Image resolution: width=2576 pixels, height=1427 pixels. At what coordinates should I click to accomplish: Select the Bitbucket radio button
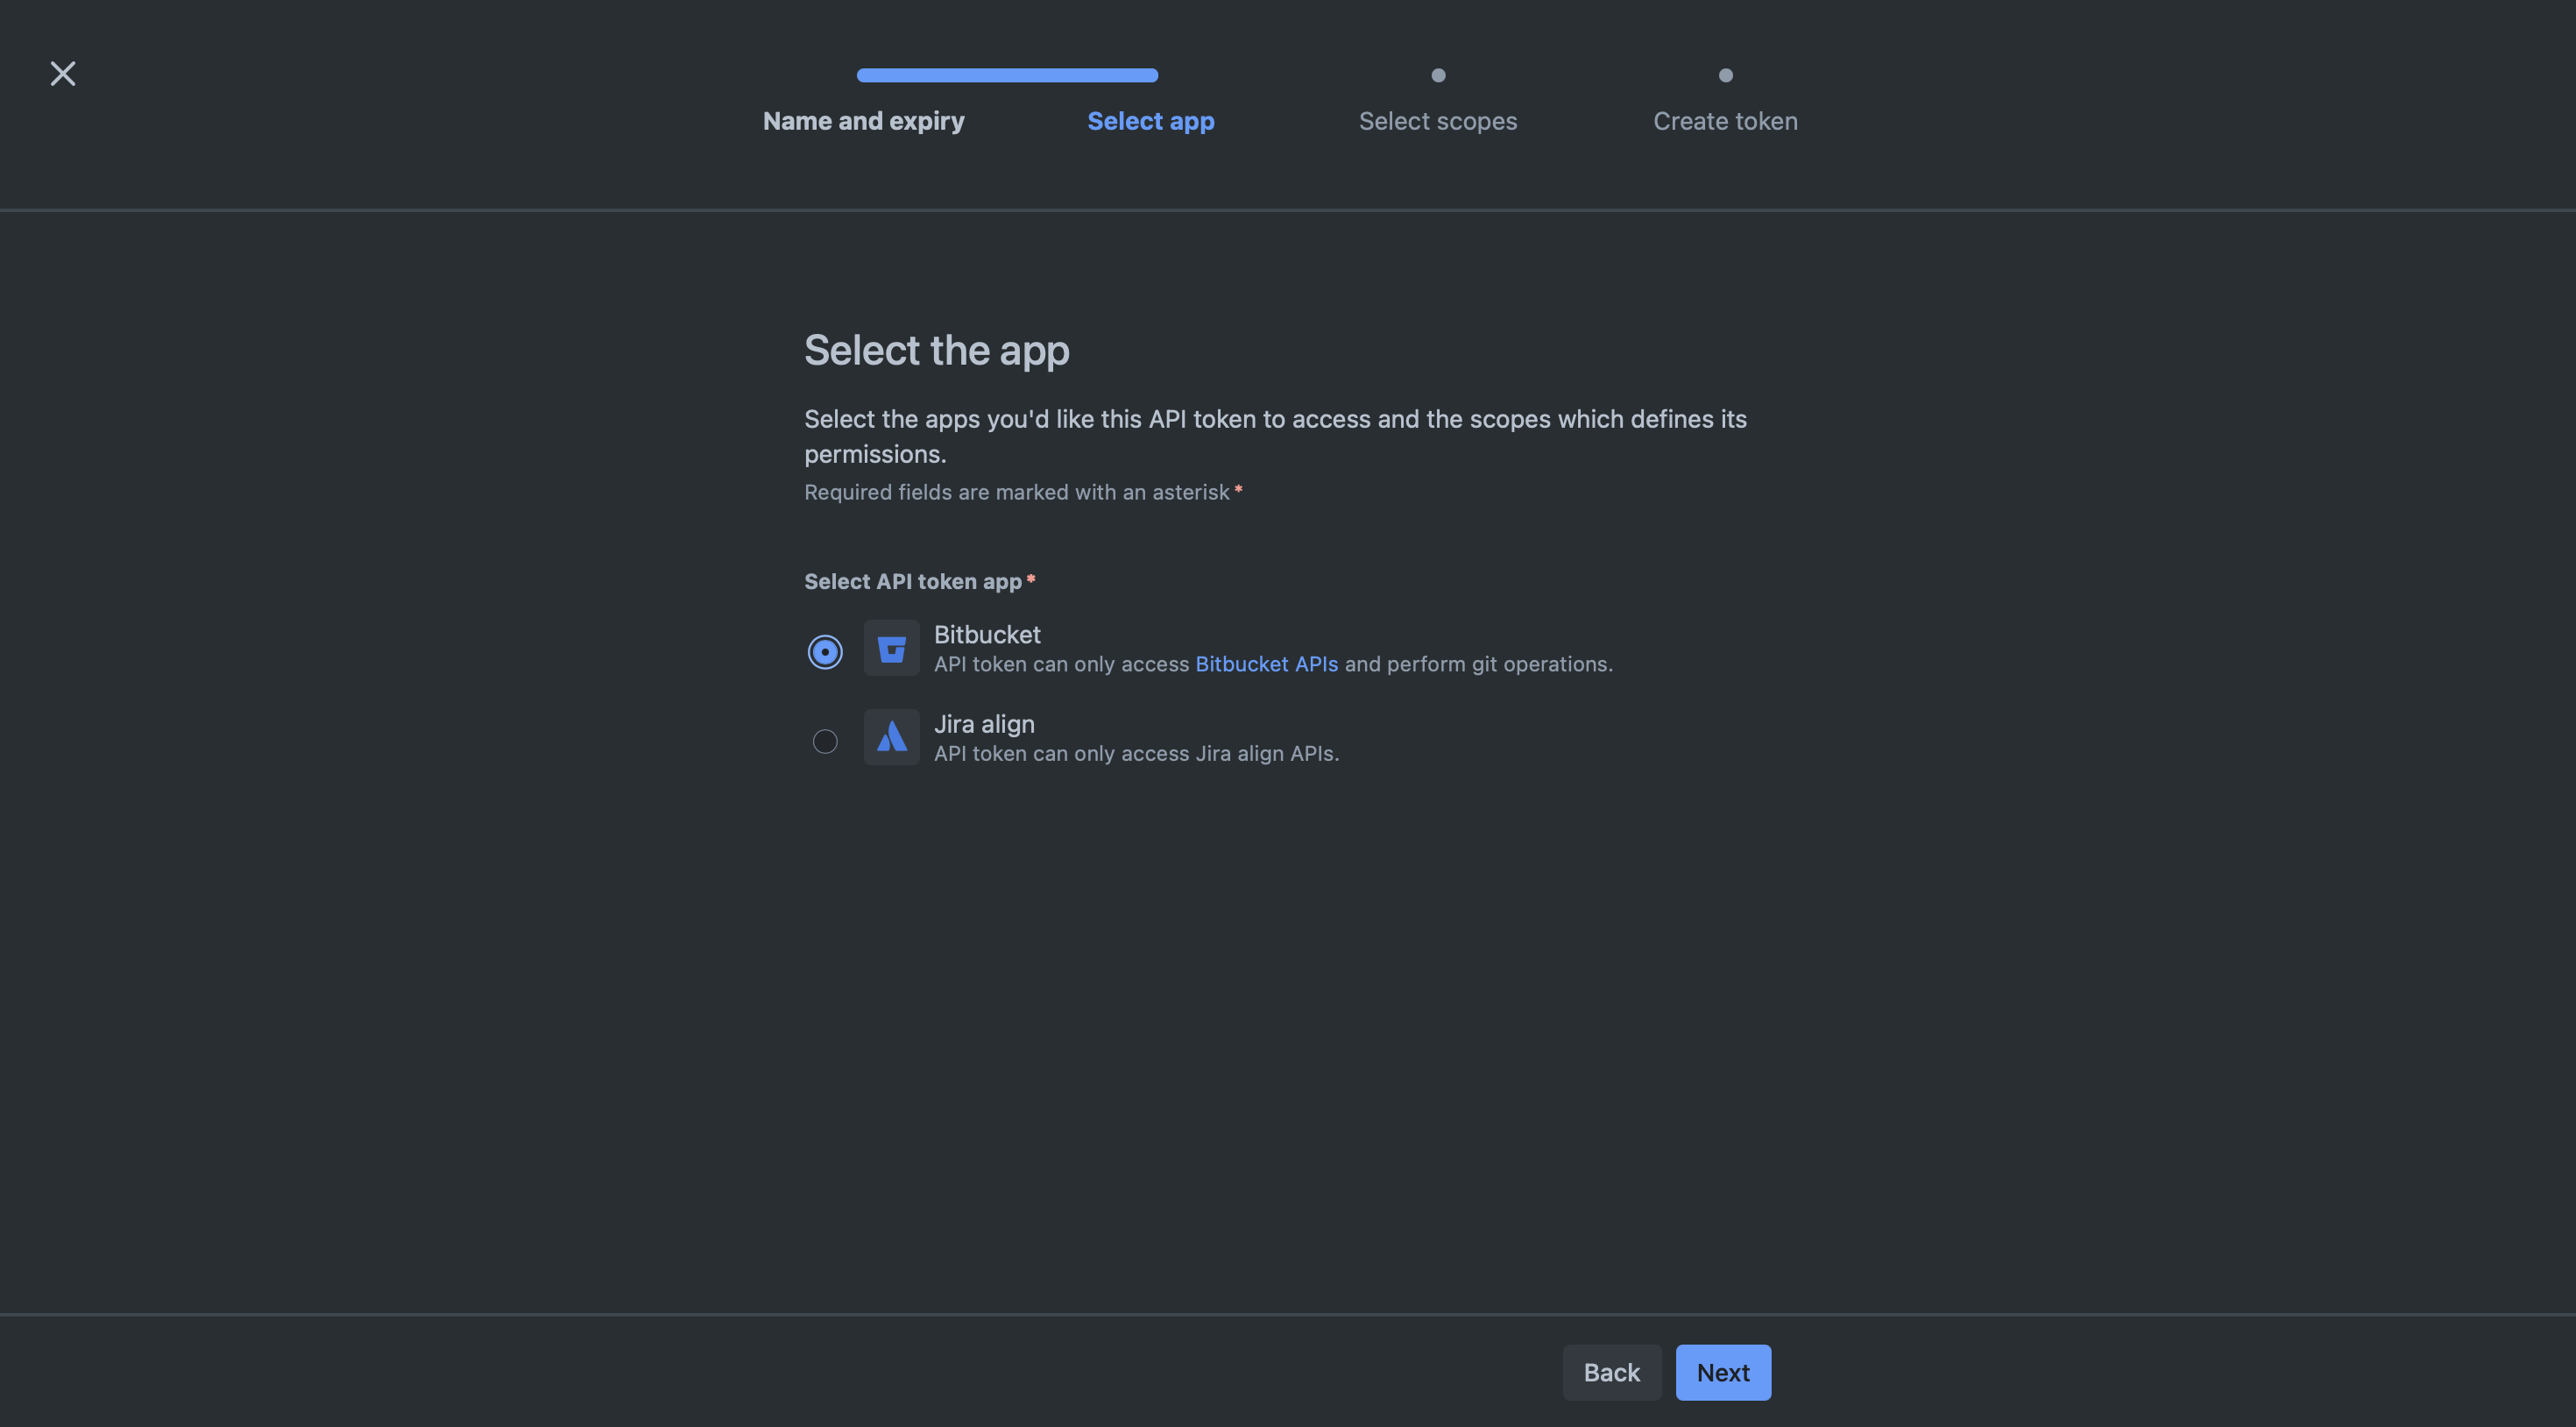[825, 651]
